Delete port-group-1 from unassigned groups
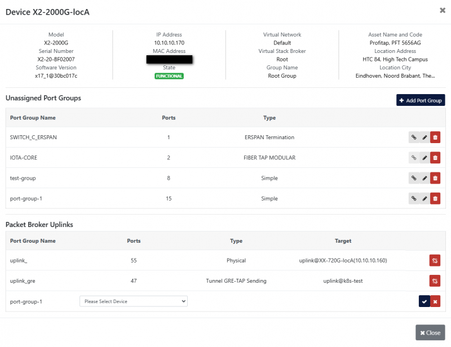This screenshot has width=451, height=347. click(x=435, y=198)
